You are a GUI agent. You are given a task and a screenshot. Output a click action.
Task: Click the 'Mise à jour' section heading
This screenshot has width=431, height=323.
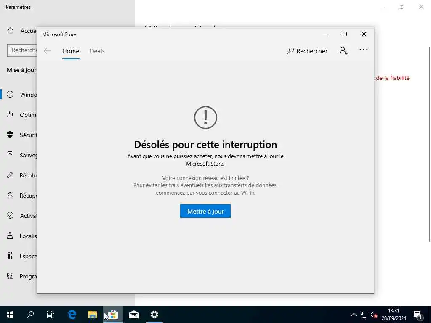coord(22,70)
